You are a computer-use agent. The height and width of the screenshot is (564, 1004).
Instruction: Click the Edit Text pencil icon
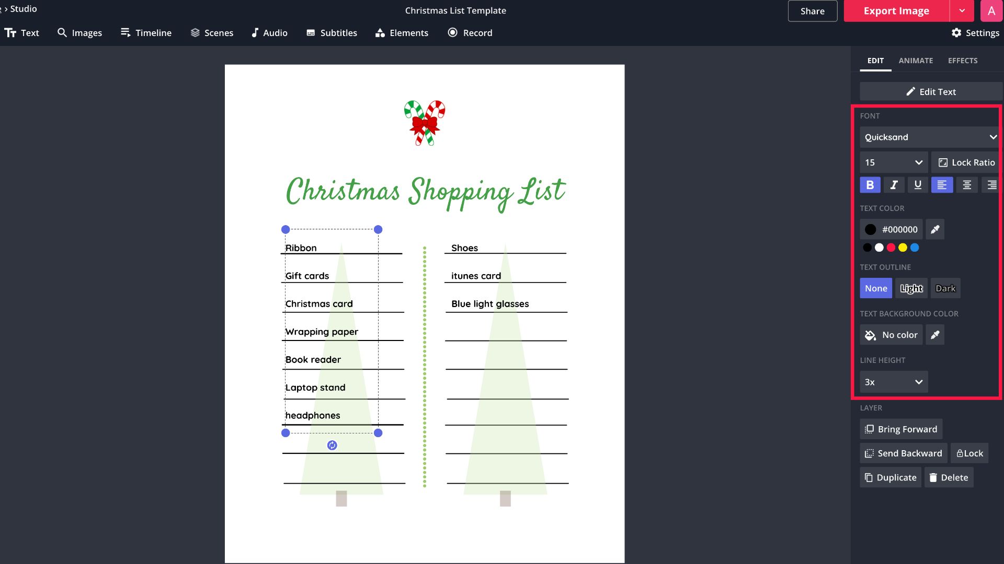coord(910,91)
